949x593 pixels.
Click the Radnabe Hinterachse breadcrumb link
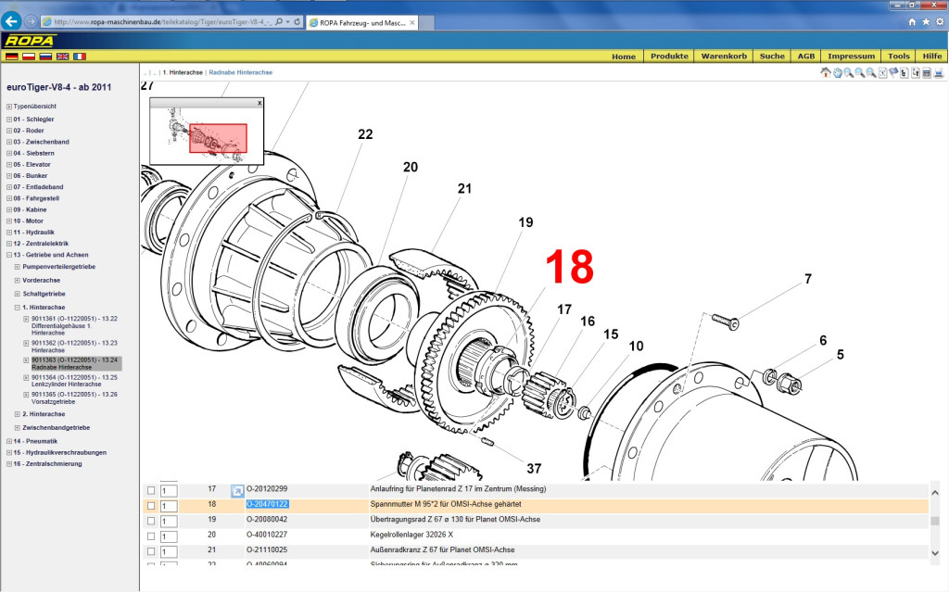(240, 72)
